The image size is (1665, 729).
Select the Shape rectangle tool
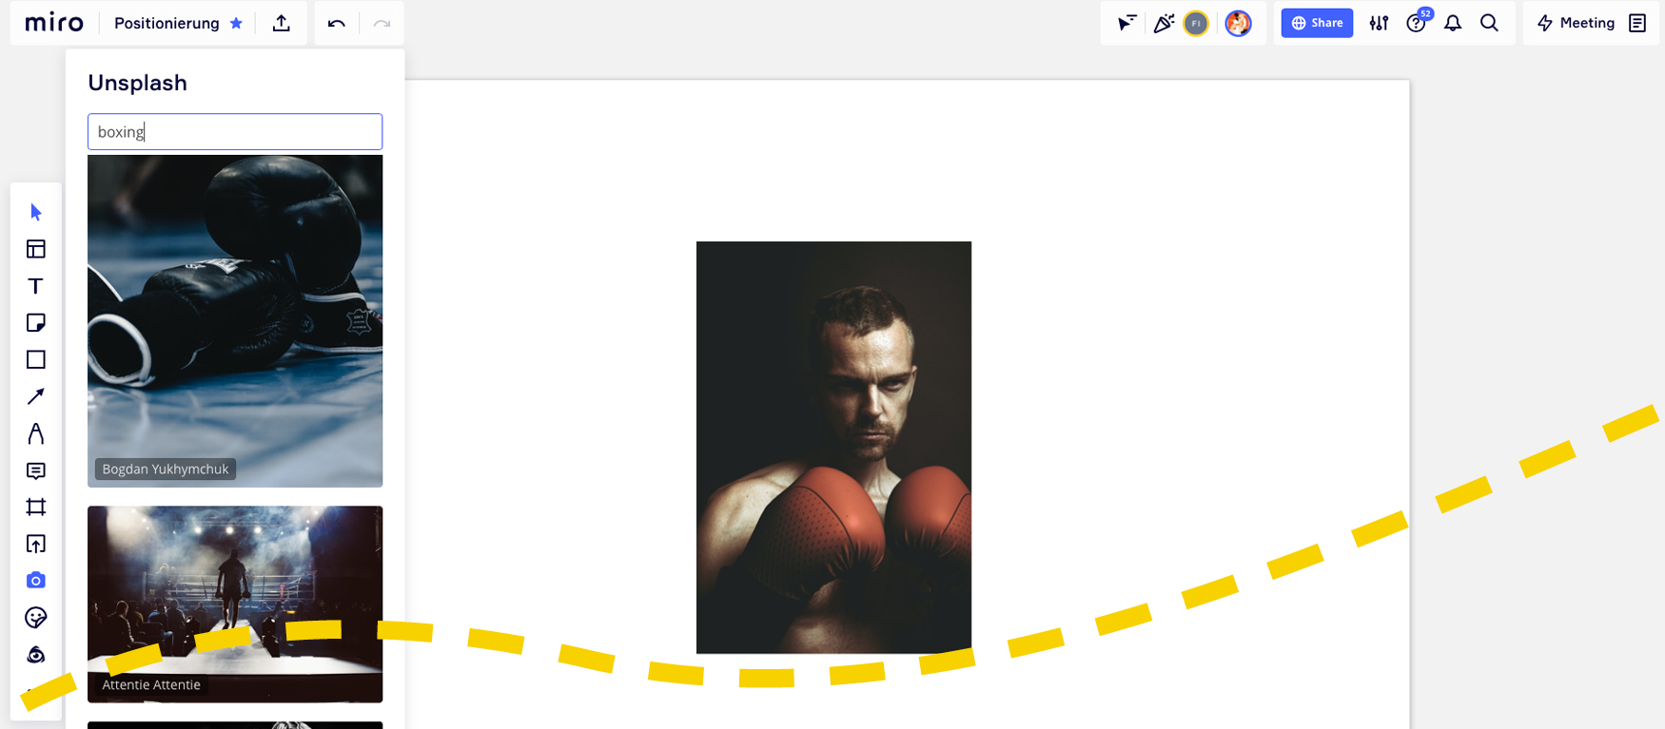(36, 359)
